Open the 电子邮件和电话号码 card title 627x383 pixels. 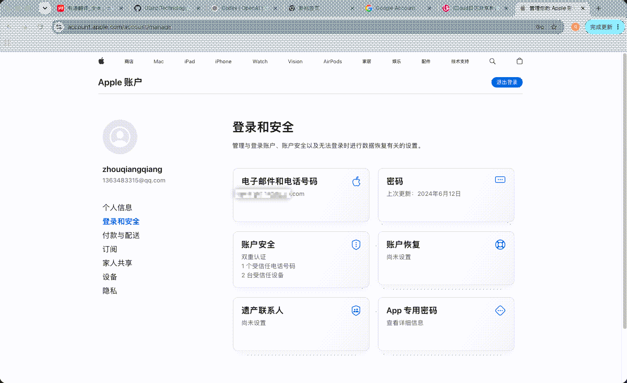pos(279,182)
